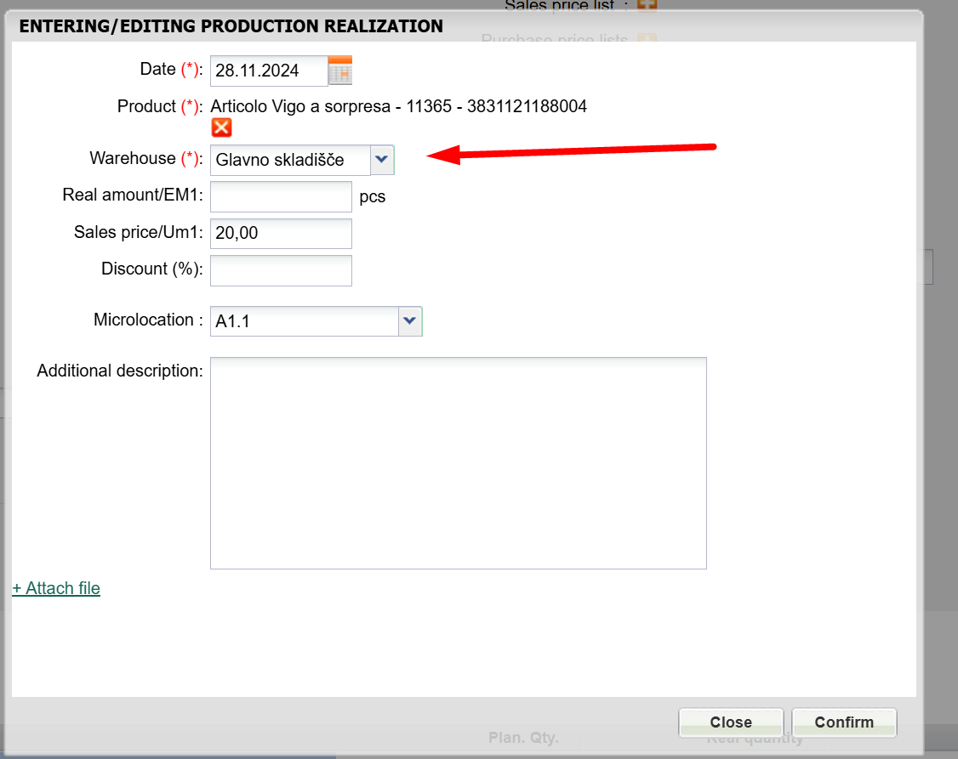Click the Close button

click(731, 722)
